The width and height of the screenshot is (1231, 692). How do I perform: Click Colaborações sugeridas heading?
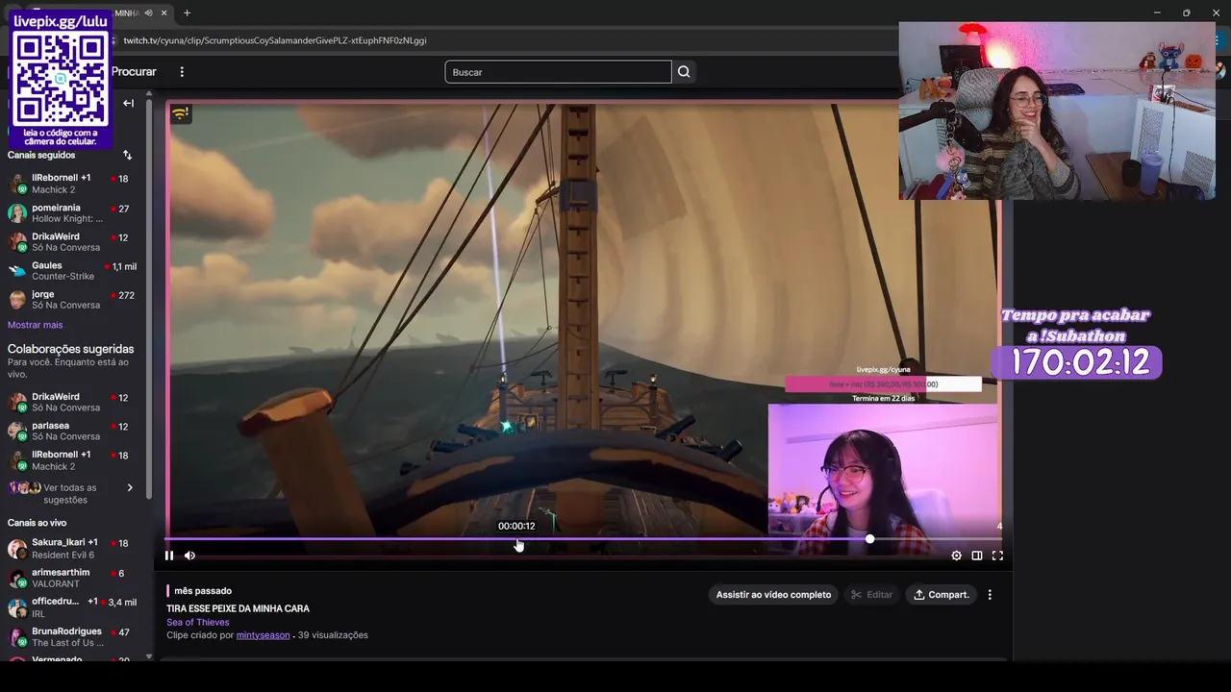[x=71, y=349]
